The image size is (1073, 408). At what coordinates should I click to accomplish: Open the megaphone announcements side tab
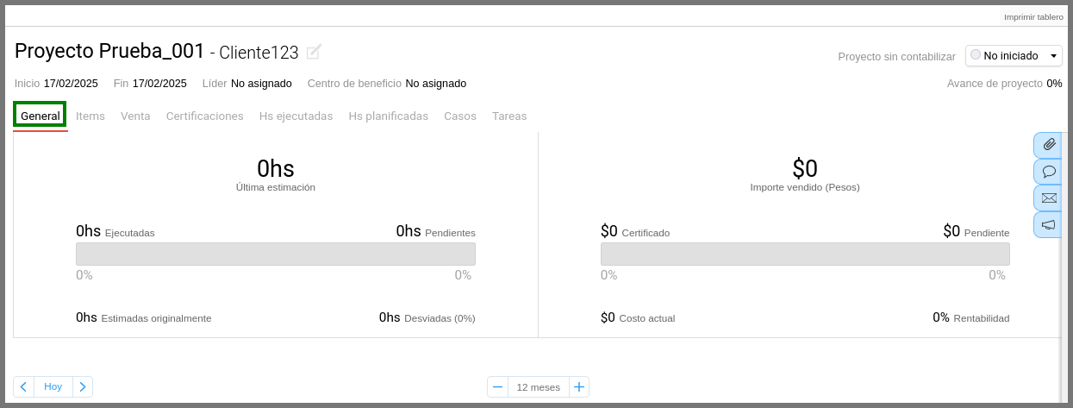click(x=1048, y=224)
